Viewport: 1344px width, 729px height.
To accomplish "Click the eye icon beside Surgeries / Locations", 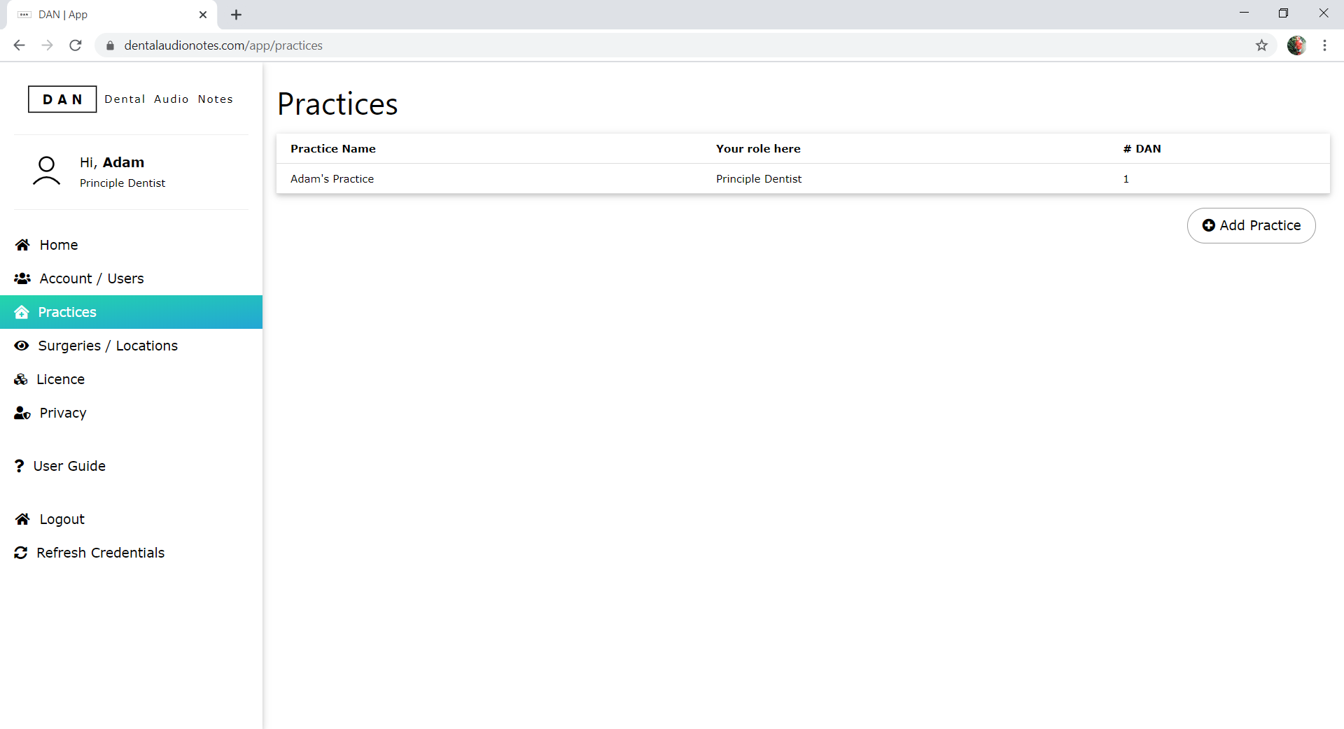I will 22,346.
